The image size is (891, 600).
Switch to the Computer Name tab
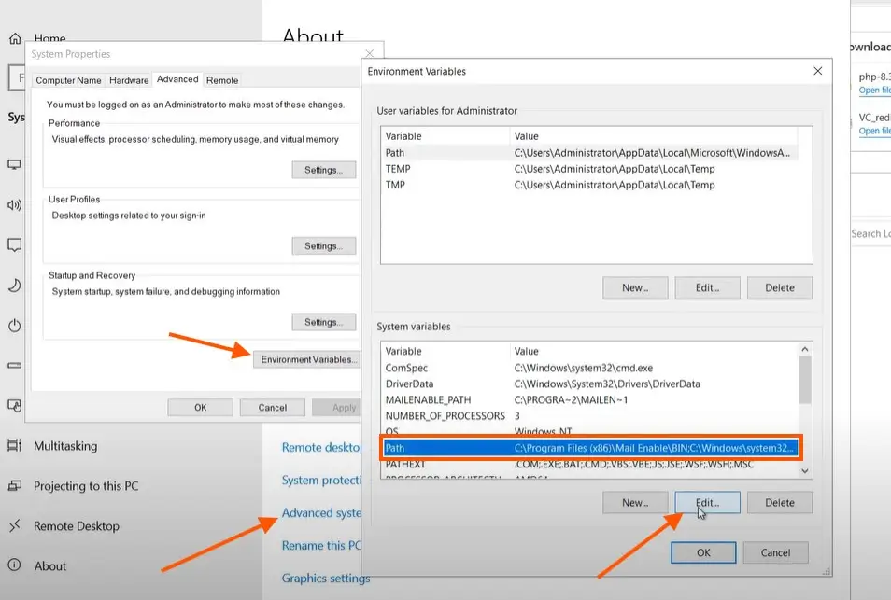point(68,80)
